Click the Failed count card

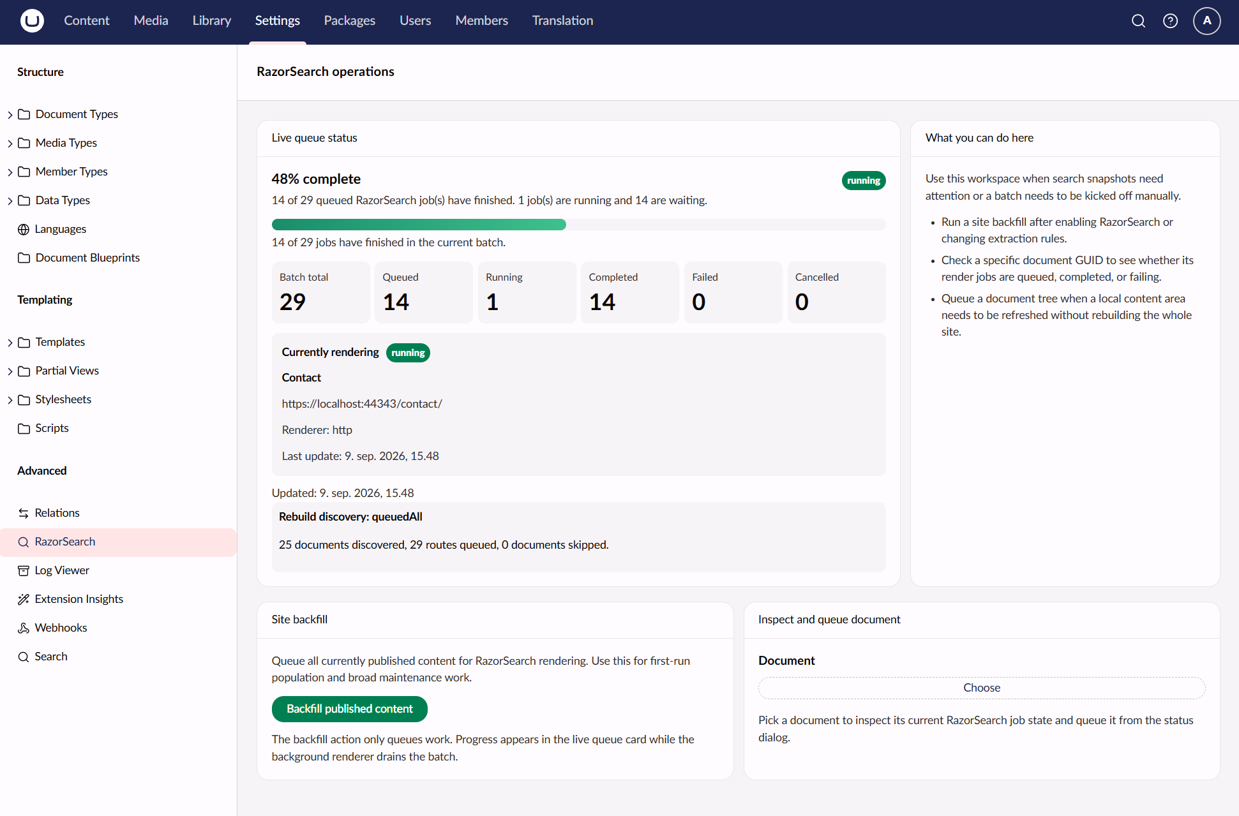733,292
